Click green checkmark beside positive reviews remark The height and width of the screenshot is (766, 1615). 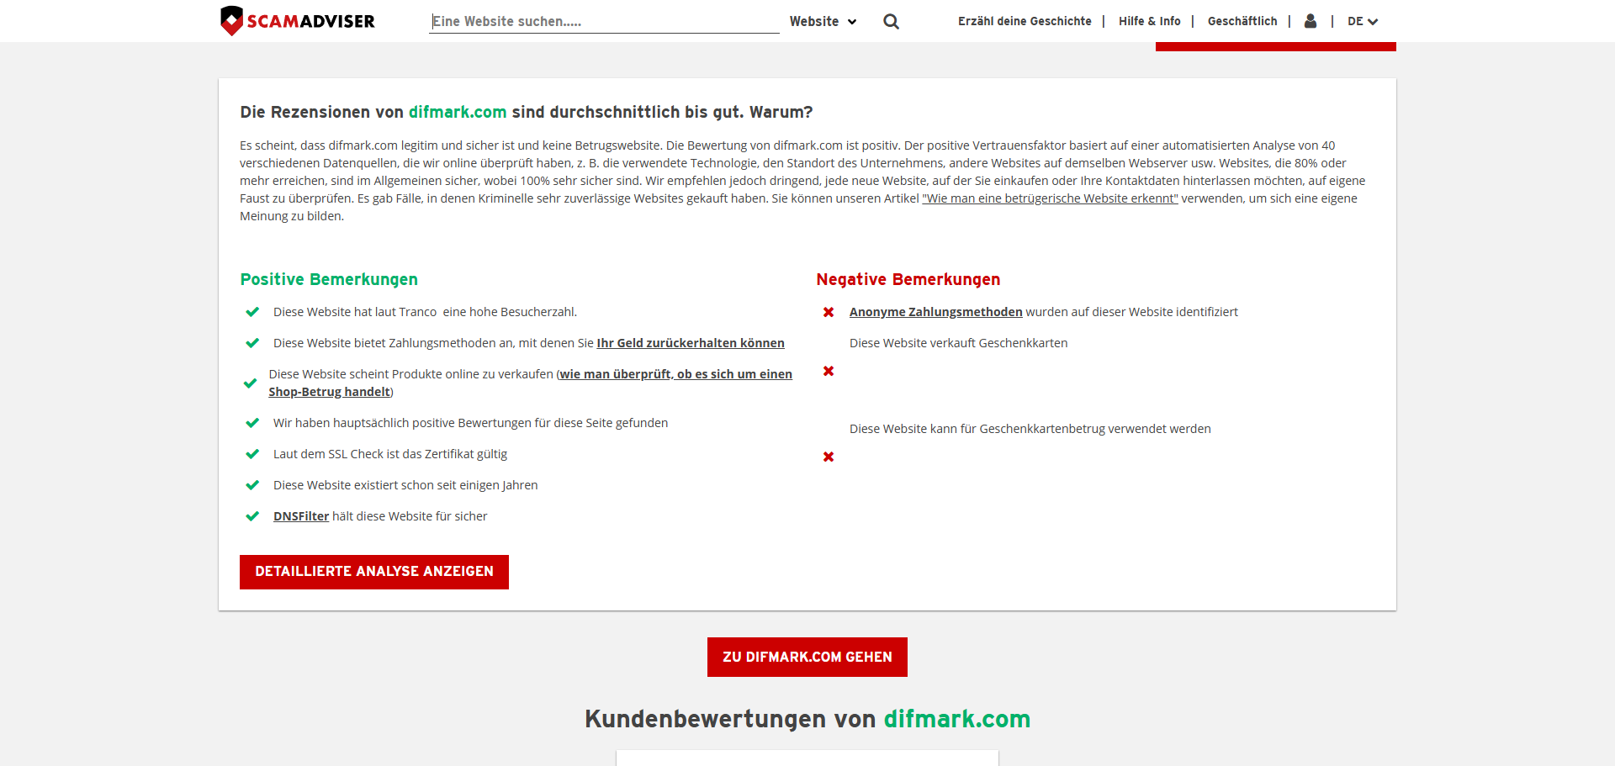[x=252, y=423]
